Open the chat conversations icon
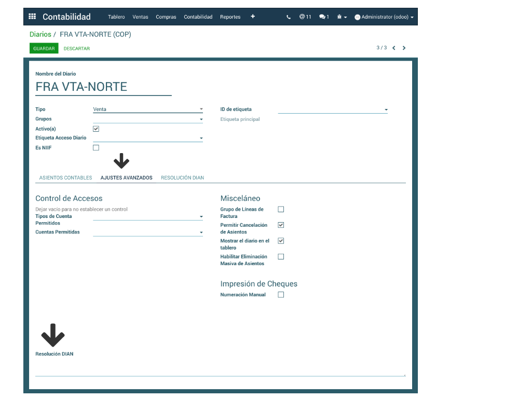This screenshot has width=531, height=398. [x=324, y=17]
